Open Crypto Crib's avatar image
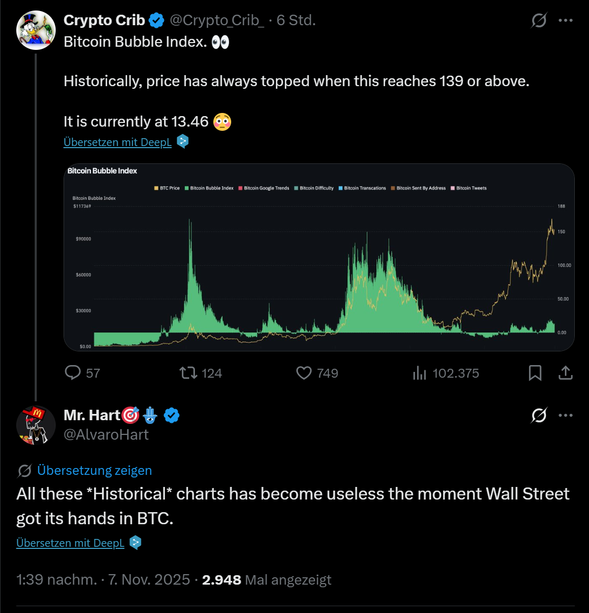Image resolution: width=589 pixels, height=613 pixels. pyautogui.click(x=36, y=30)
